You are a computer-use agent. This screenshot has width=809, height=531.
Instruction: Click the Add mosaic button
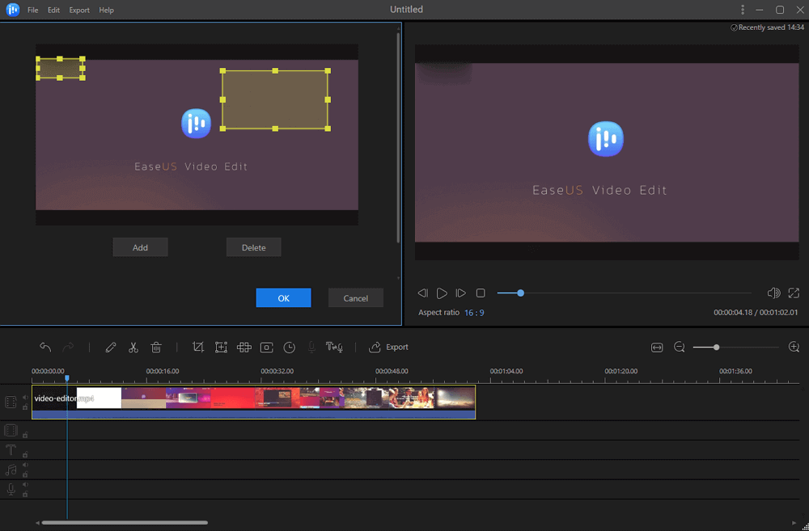(x=140, y=247)
